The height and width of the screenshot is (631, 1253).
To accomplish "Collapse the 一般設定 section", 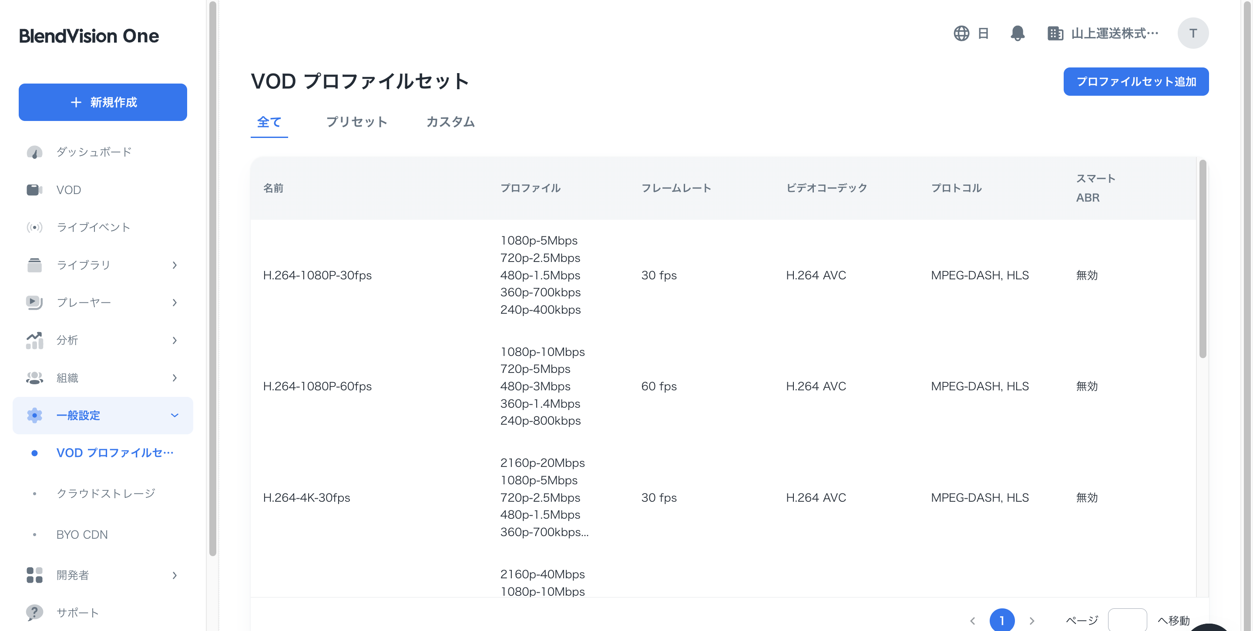I will click(x=175, y=416).
